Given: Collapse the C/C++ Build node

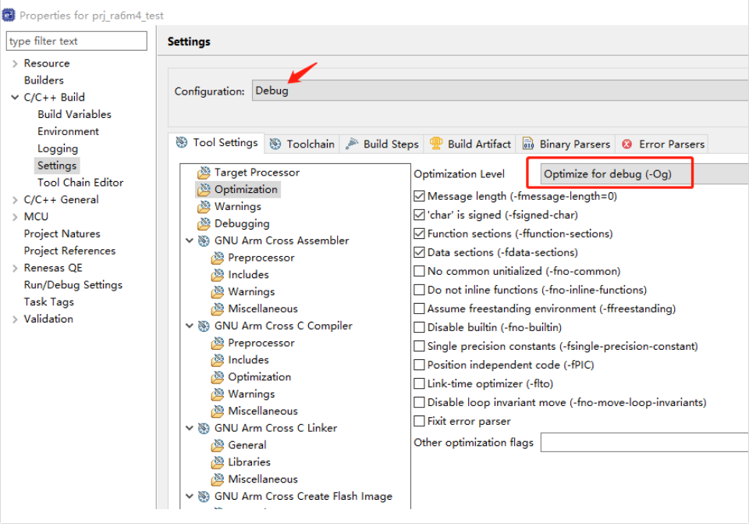Looking at the screenshot, I should pos(15,97).
